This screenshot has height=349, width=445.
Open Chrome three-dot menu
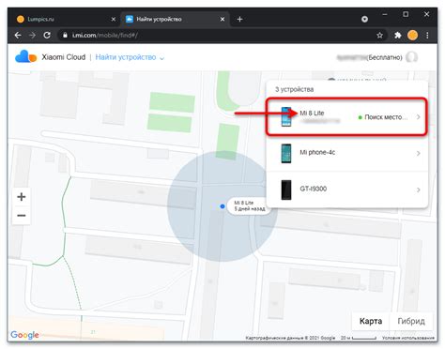(x=427, y=36)
